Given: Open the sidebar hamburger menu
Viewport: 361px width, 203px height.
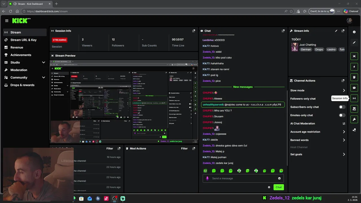Looking at the screenshot, I should tap(7, 21).
